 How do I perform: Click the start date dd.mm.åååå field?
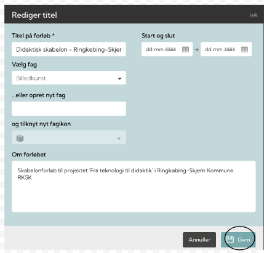(x=167, y=49)
